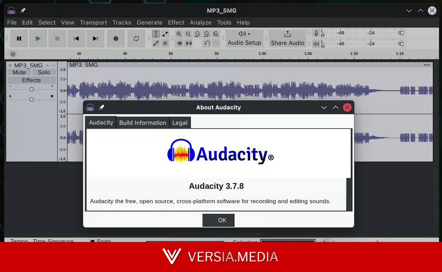Skip to end of the project
Image resolution: width=442 pixels, height=272 pixels.
click(x=95, y=38)
